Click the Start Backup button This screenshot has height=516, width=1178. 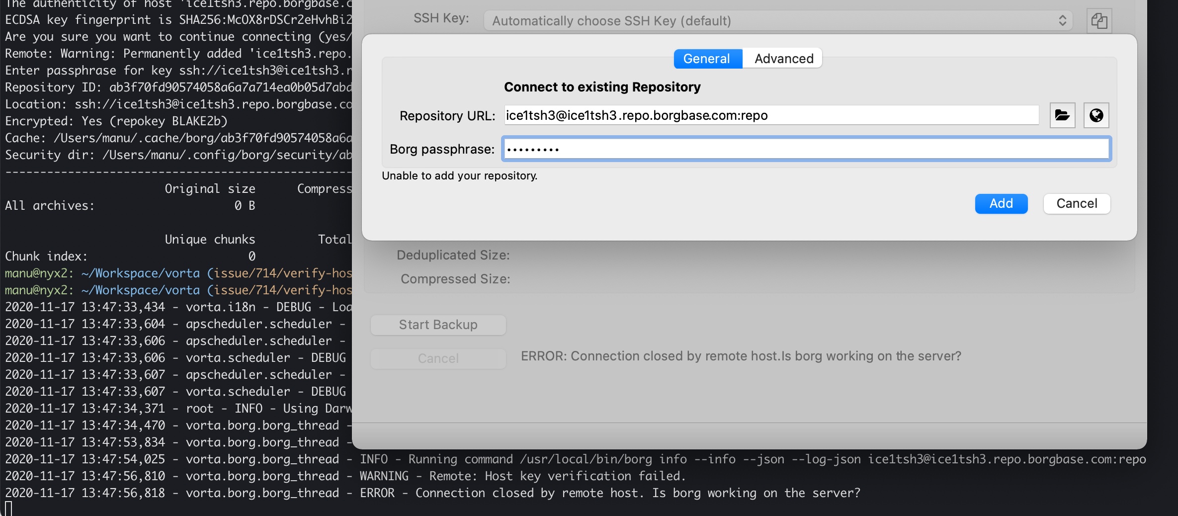pos(438,325)
